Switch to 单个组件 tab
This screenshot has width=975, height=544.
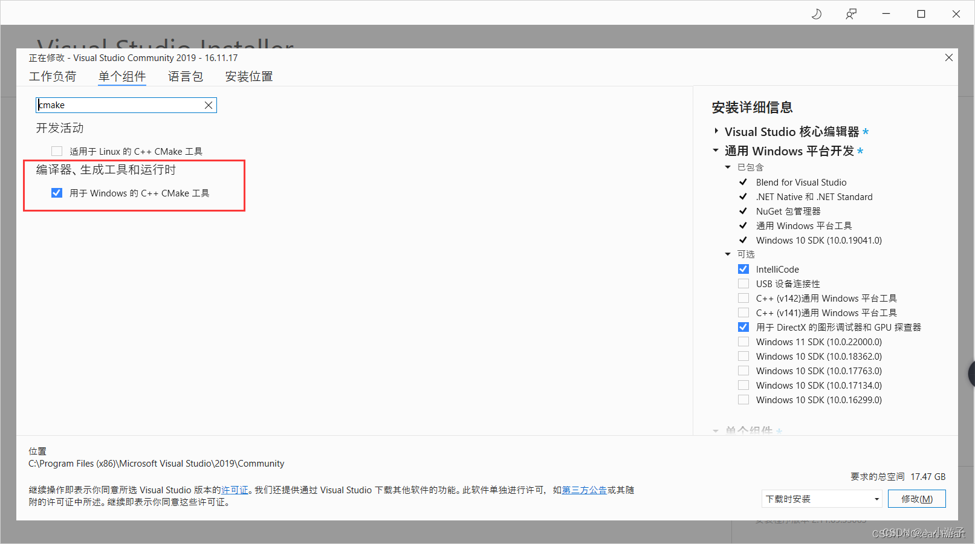122,76
